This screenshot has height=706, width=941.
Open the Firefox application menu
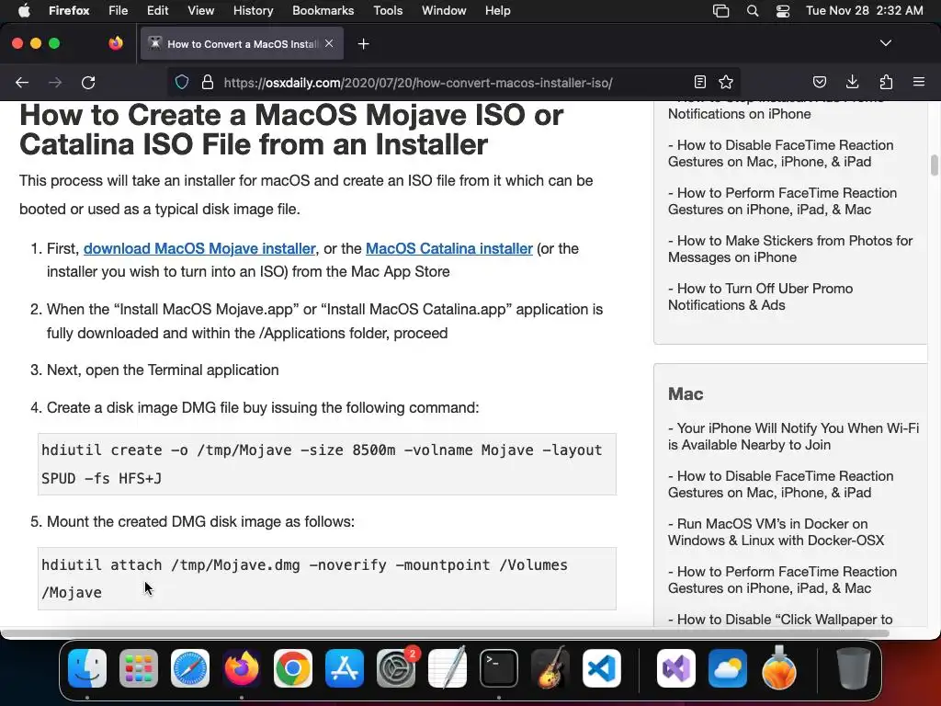coord(69,10)
